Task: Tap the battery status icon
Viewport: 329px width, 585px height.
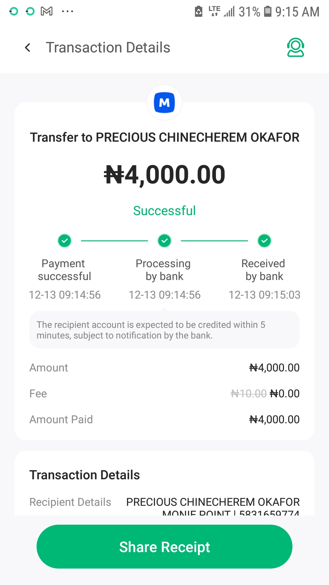Action: [x=267, y=12]
